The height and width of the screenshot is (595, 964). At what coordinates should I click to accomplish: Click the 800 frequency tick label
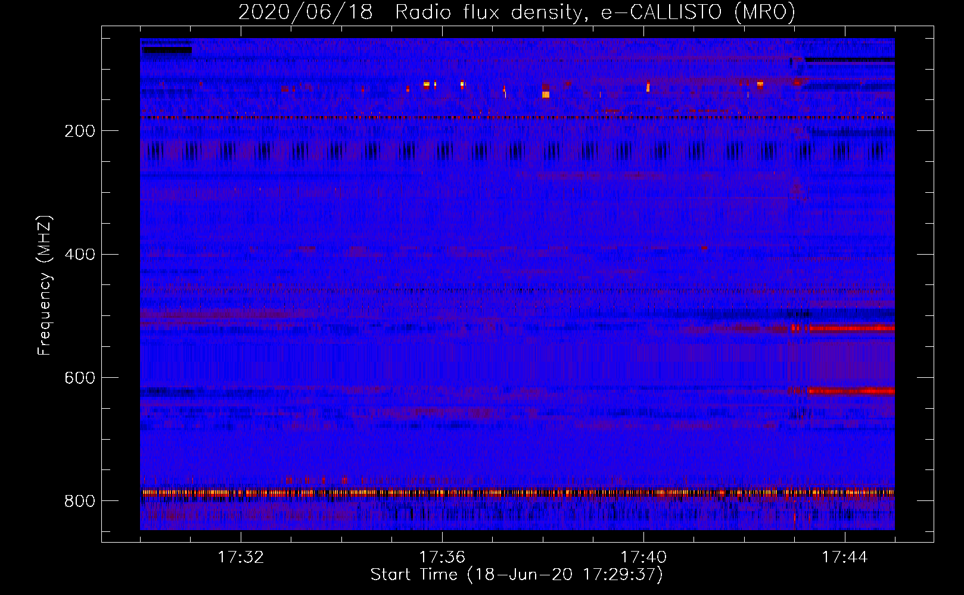click(80, 501)
